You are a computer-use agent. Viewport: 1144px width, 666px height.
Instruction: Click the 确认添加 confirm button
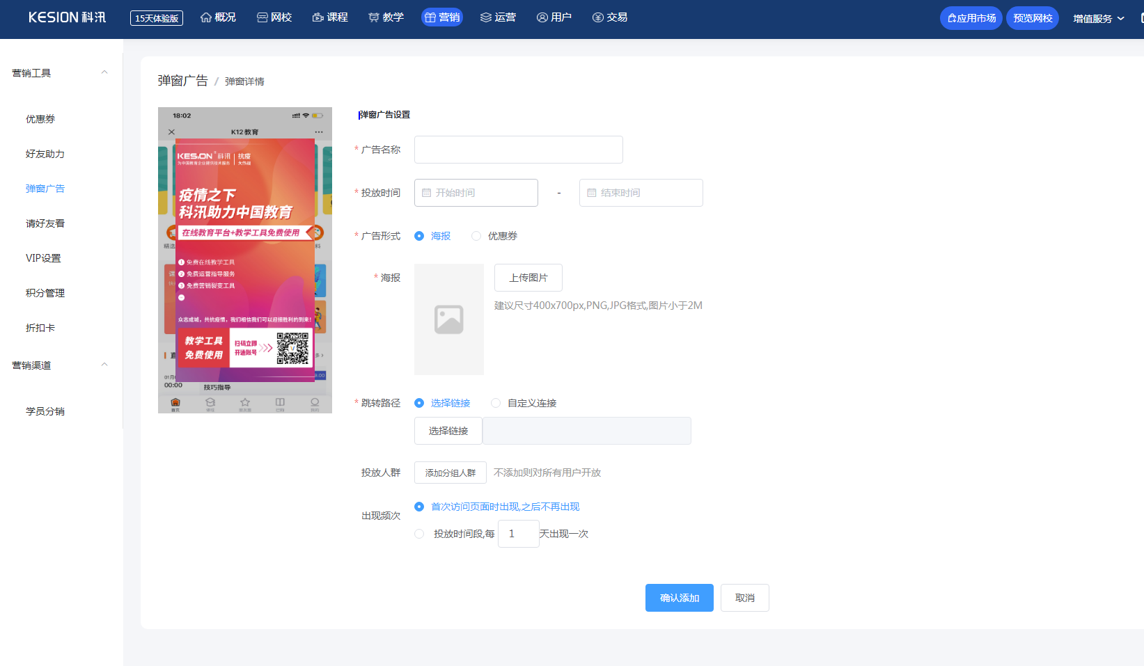coord(680,598)
